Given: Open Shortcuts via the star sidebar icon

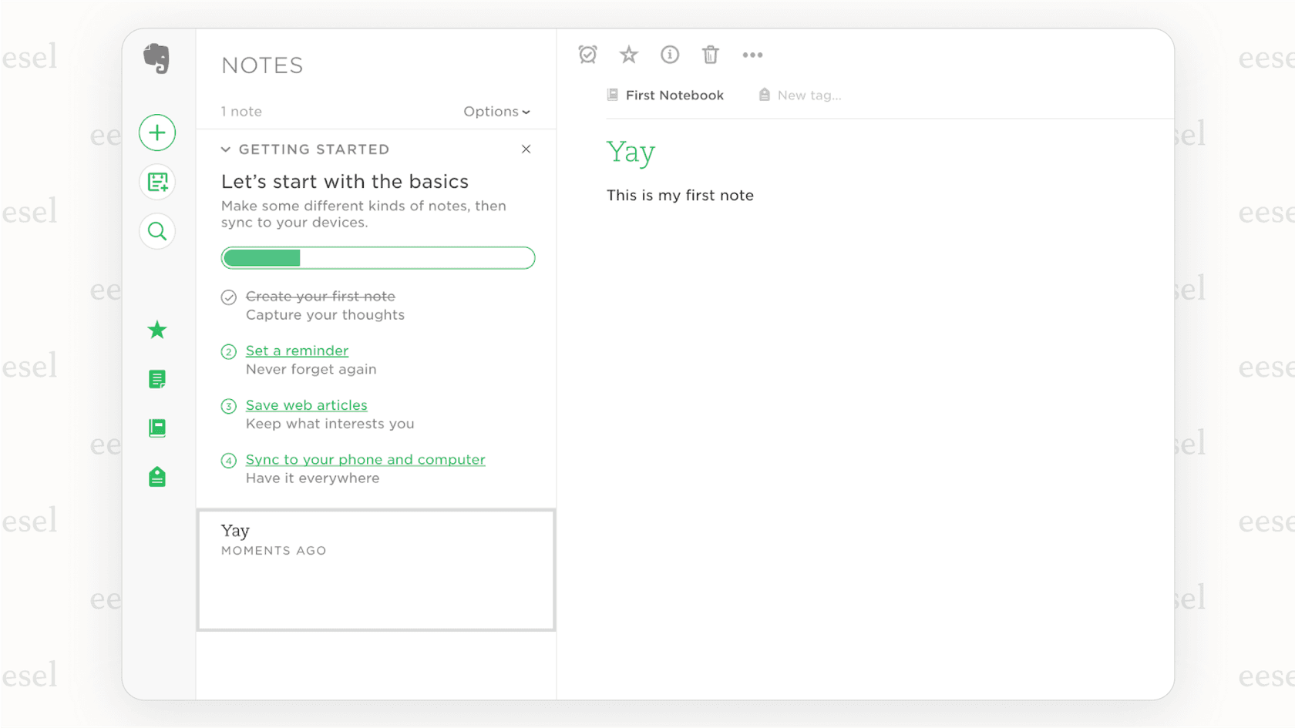Looking at the screenshot, I should point(157,330).
